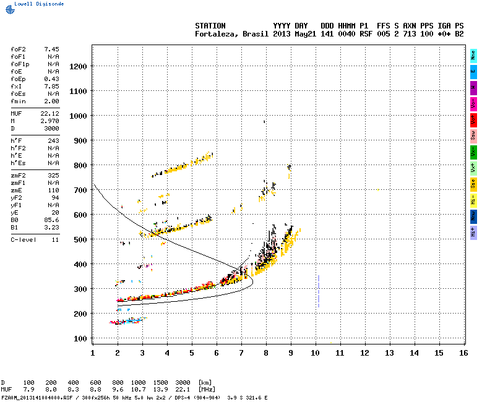495x402 pixels.
Task: Click the AXN value 713
Action: (409, 34)
